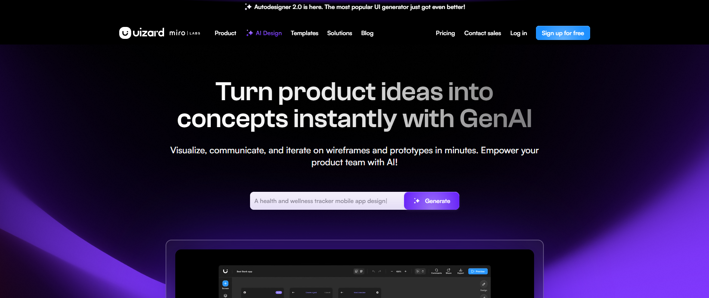The image size is (709, 298).
Task: Click the 'Goal Overview' title in the mockup
Action: coord(360,292)
